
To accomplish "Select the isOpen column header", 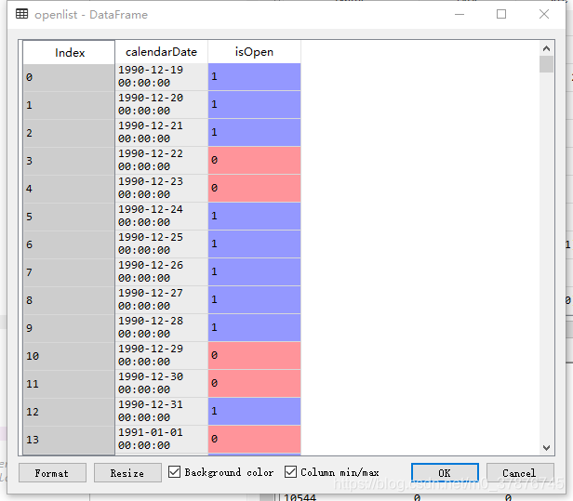I will (254, 52).
